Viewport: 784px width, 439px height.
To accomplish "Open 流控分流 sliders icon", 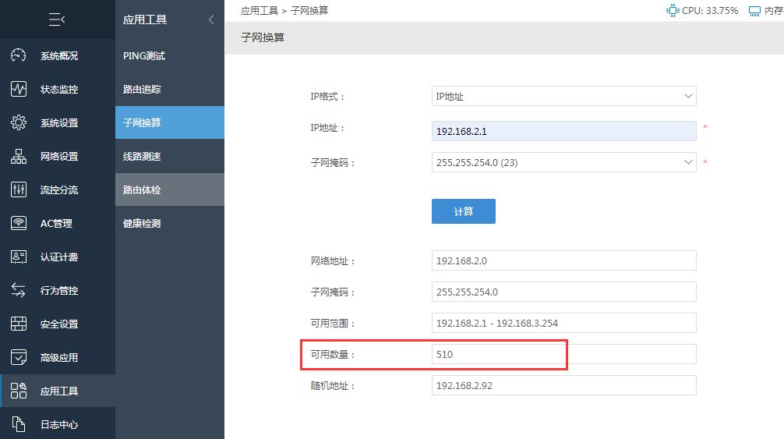I will (19, 189).
